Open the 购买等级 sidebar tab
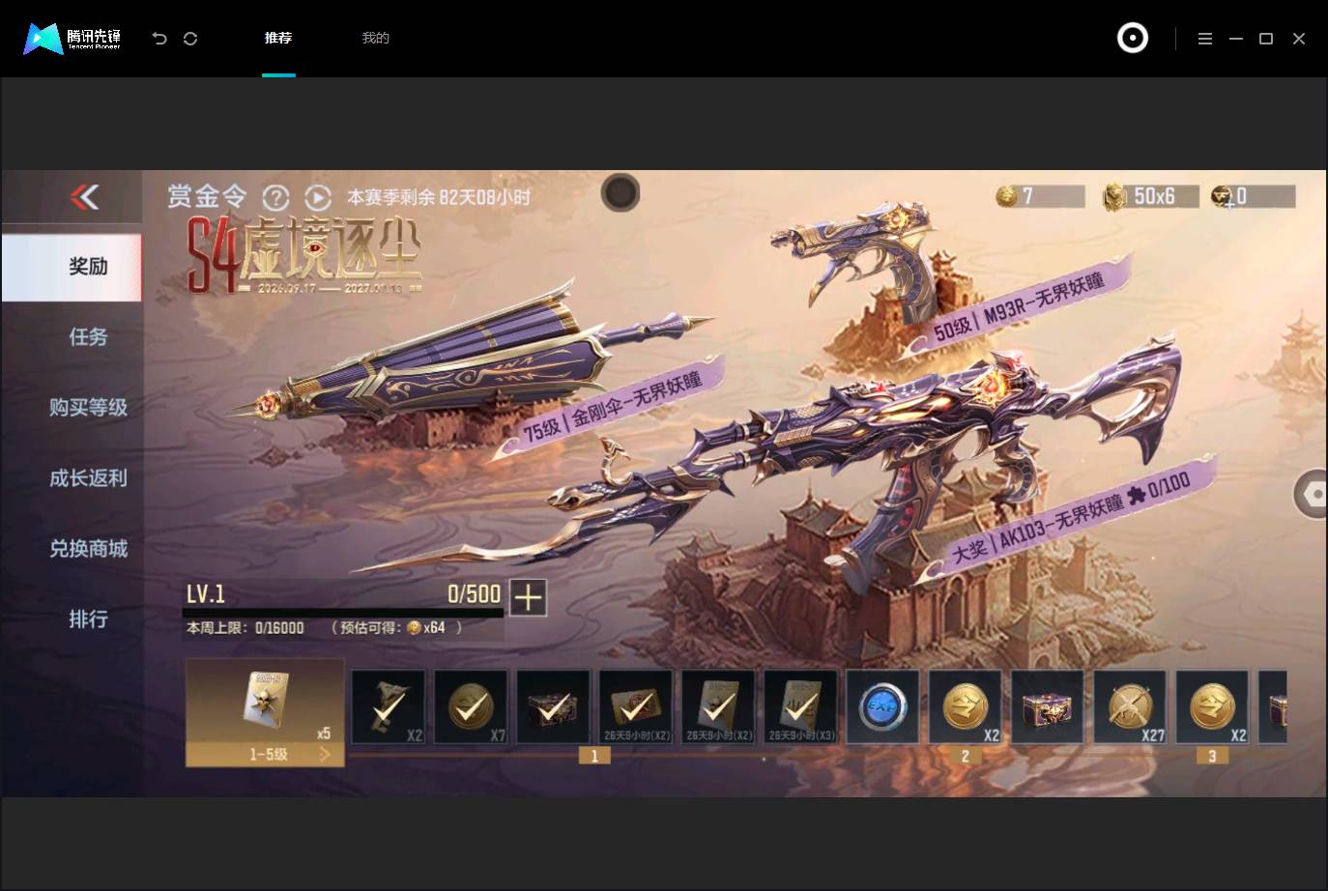 coord(88,408)
